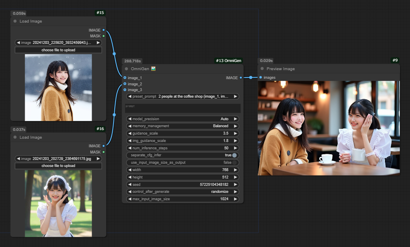Open the preset_prompt dropdown
The image size is (410, 247).
183,96
